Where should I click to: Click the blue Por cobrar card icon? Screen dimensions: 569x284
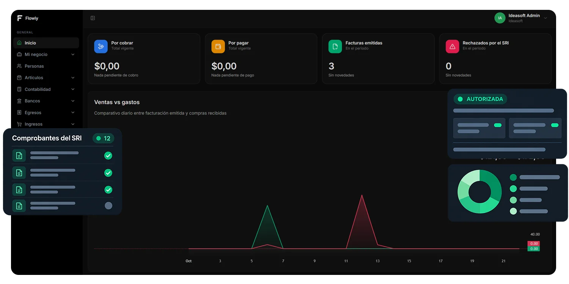pos(101,46)
